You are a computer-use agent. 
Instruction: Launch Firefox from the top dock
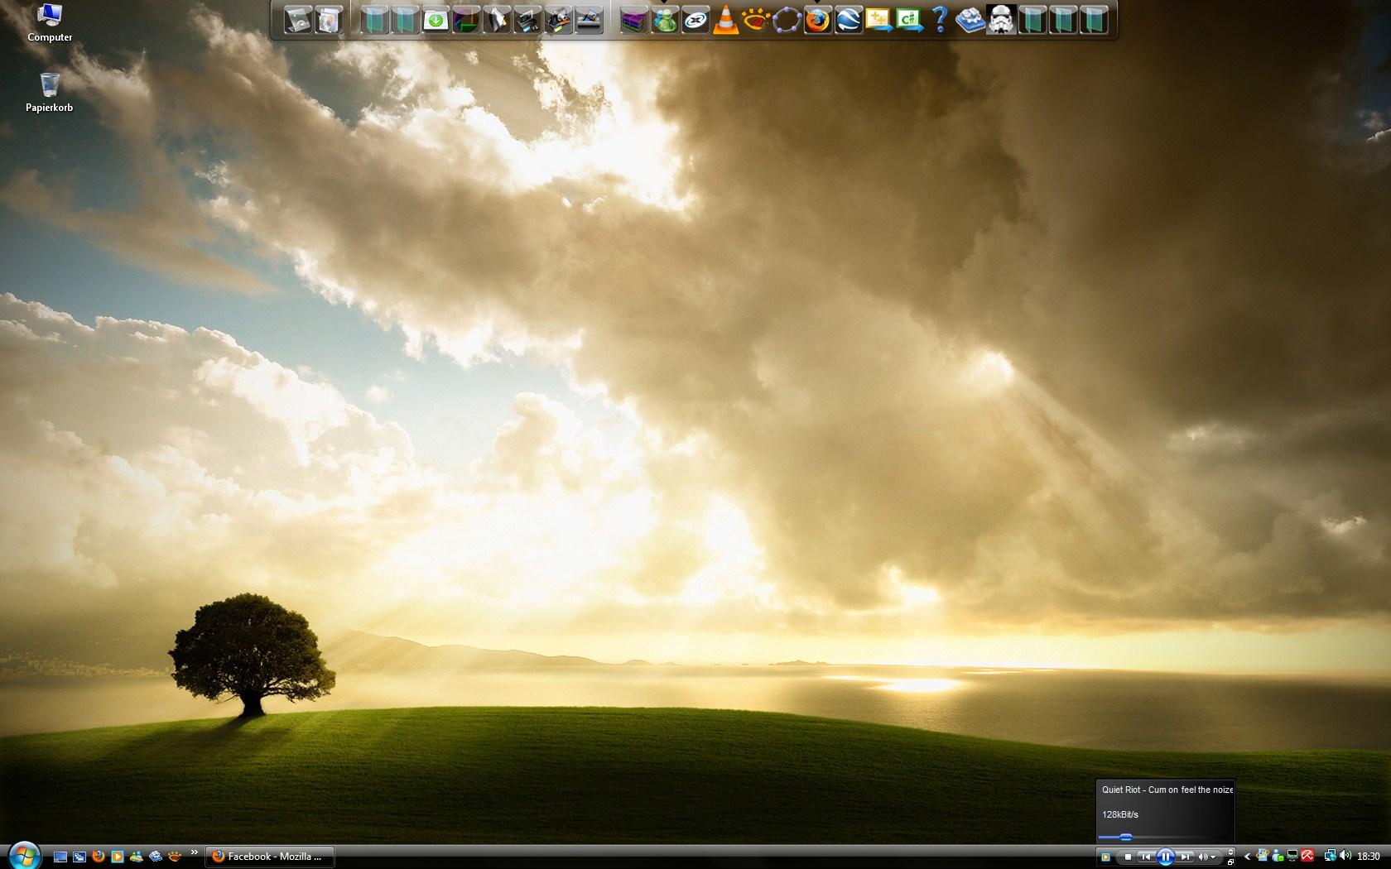(x=817, y=20)
